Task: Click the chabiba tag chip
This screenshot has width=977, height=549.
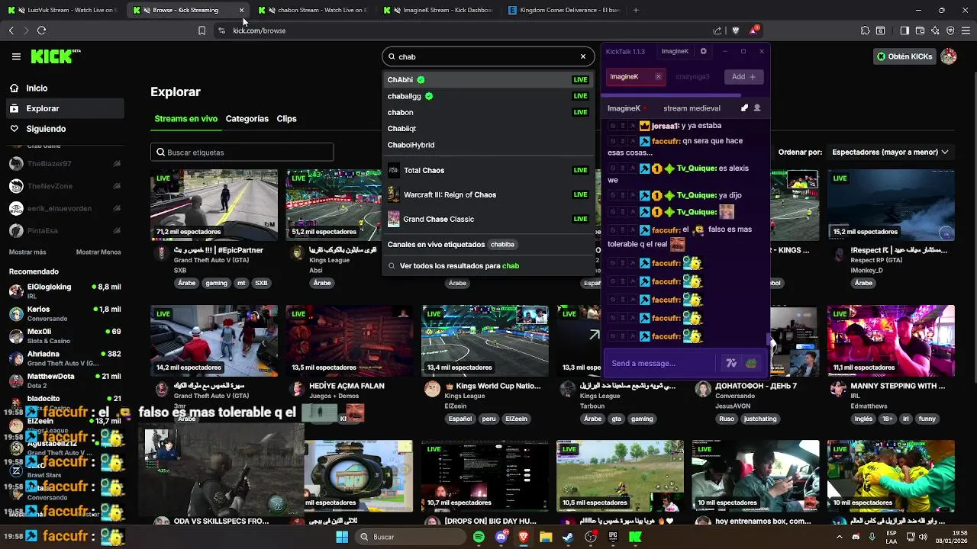Action: pos(502,245)
